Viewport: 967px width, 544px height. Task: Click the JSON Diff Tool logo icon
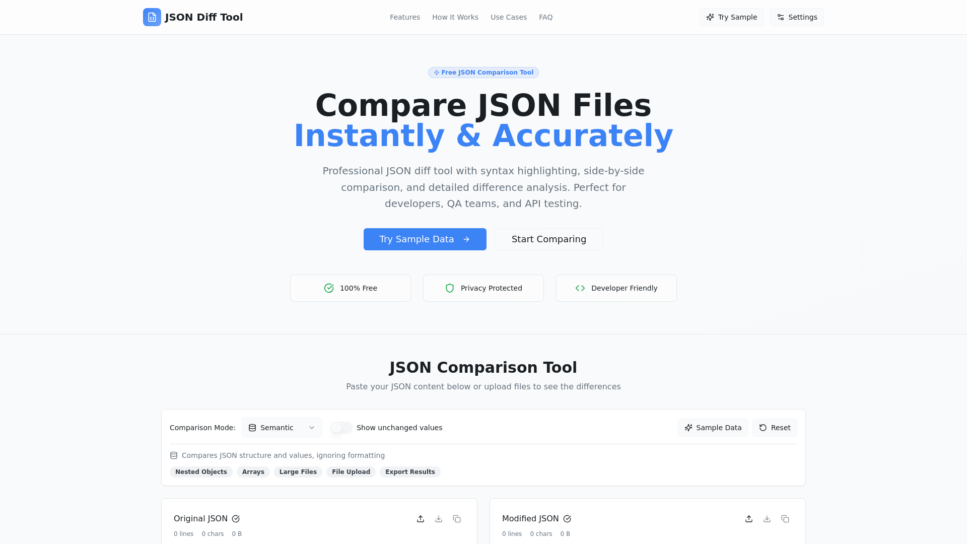pos(152,17)
